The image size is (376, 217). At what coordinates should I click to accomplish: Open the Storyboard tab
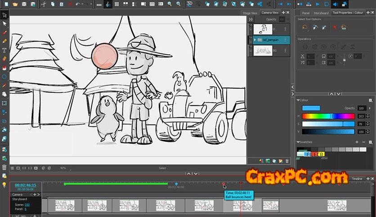pyautogui.click(x=321, y=13)
